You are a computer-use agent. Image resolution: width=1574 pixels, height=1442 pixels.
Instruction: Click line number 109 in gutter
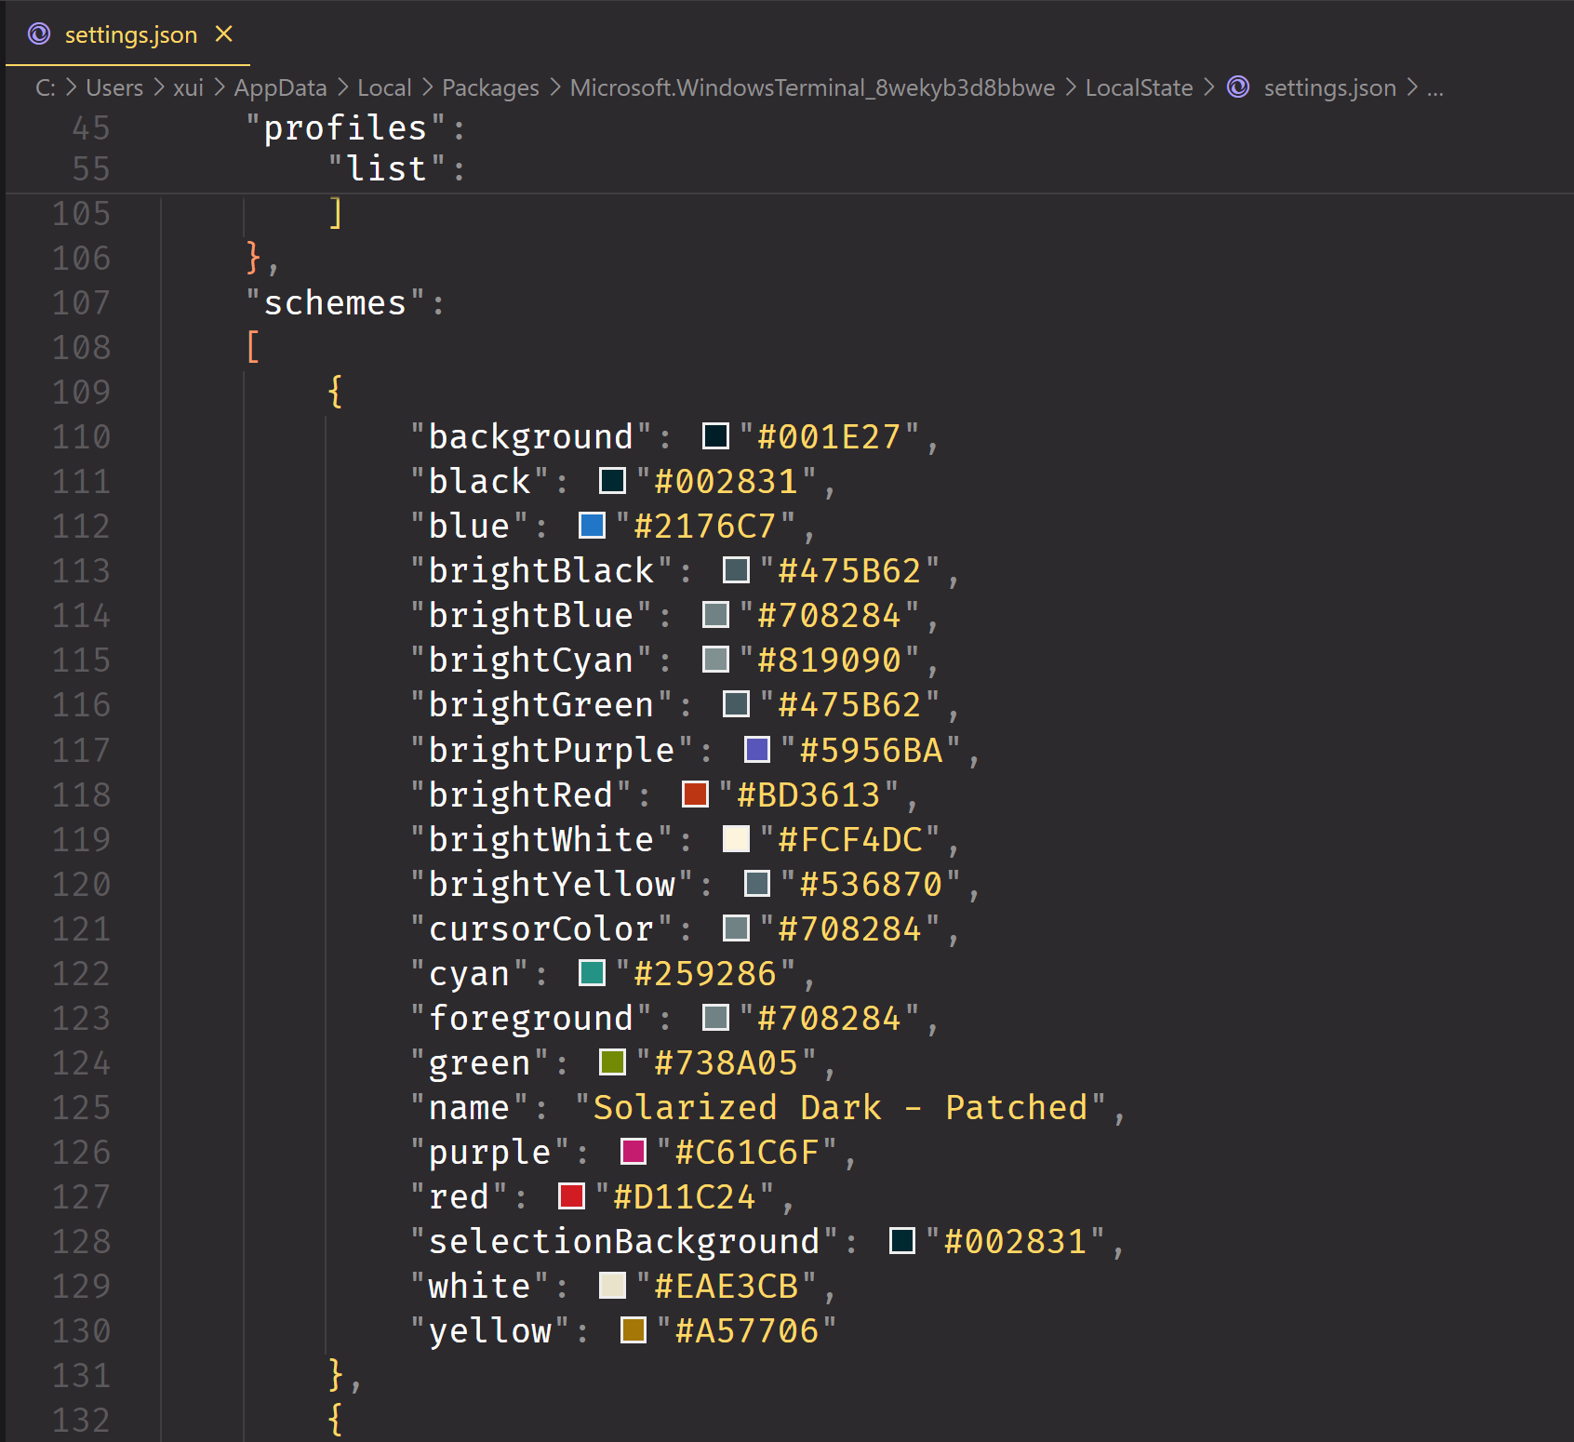82,393
